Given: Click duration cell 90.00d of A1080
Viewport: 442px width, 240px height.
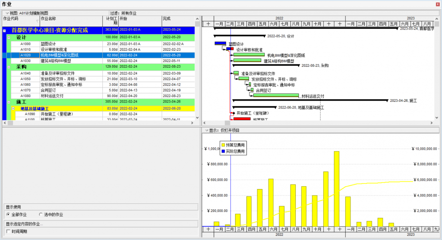Looking at the screenshot, I should pos(112,96).
